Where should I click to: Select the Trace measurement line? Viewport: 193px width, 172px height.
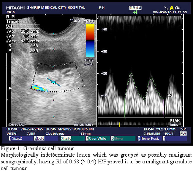coord(12,22)
